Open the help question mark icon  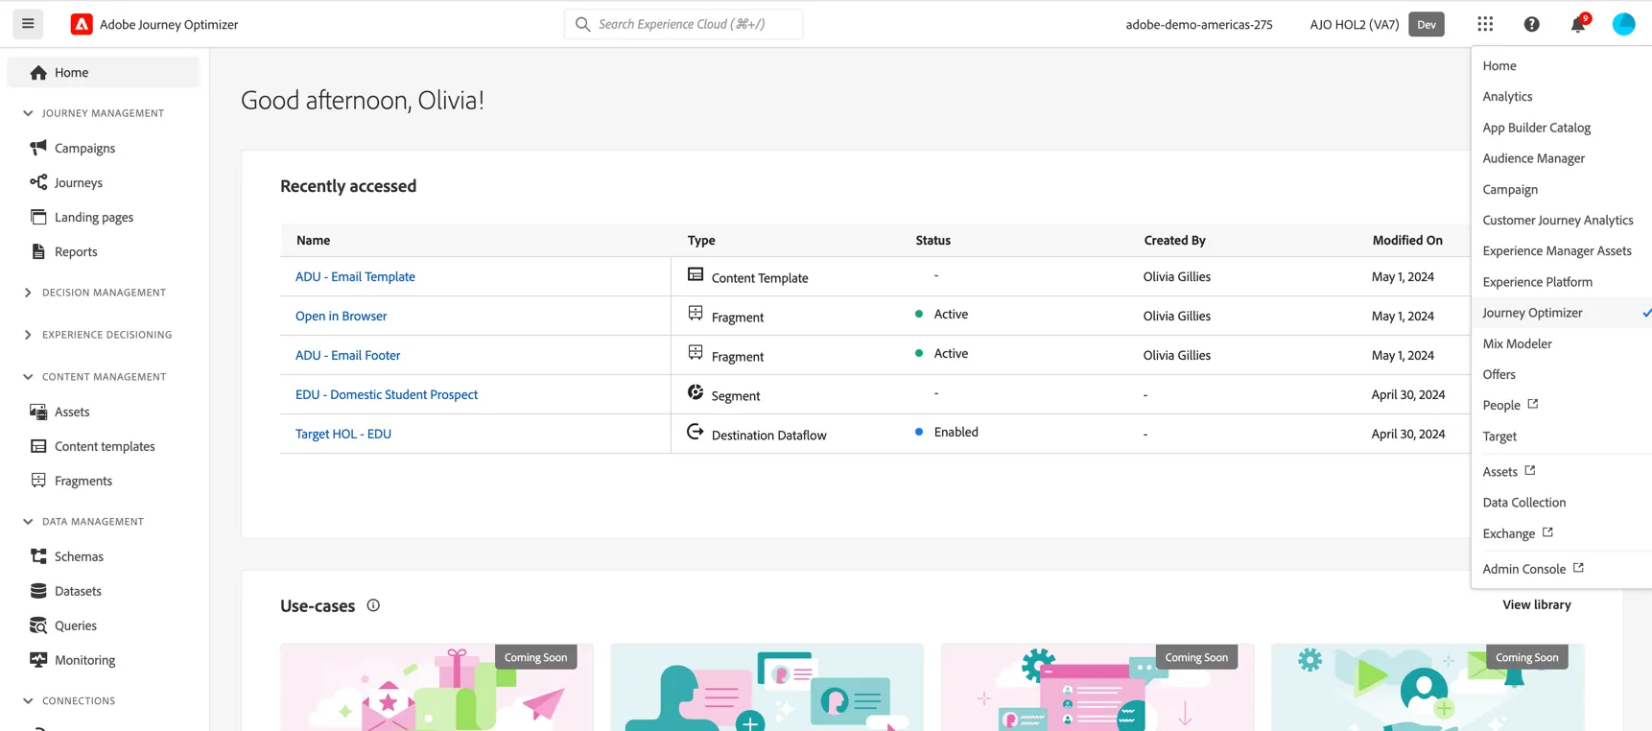tap(1531, 24)
